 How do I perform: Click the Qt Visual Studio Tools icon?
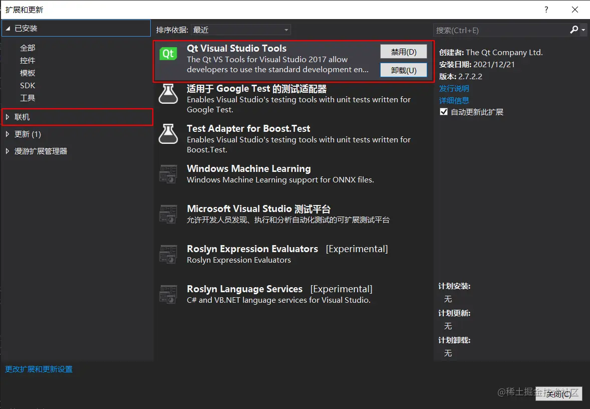pos(168,54)
